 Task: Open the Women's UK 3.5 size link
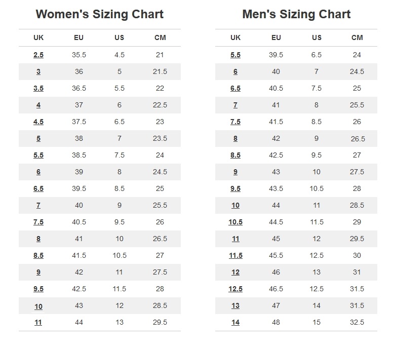coord(38,88)
